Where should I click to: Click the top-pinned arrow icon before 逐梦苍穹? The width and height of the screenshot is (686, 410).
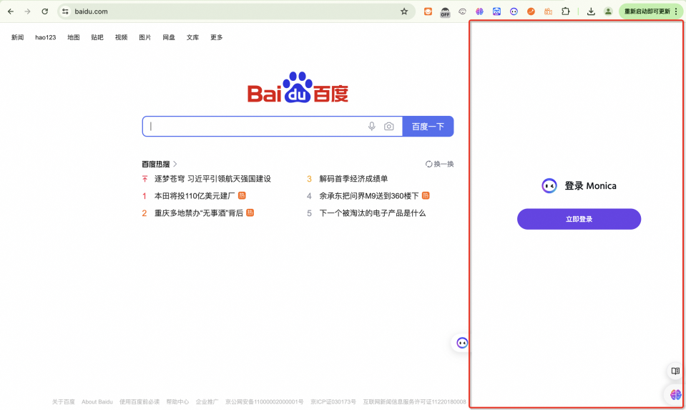(x=144, y=179)
